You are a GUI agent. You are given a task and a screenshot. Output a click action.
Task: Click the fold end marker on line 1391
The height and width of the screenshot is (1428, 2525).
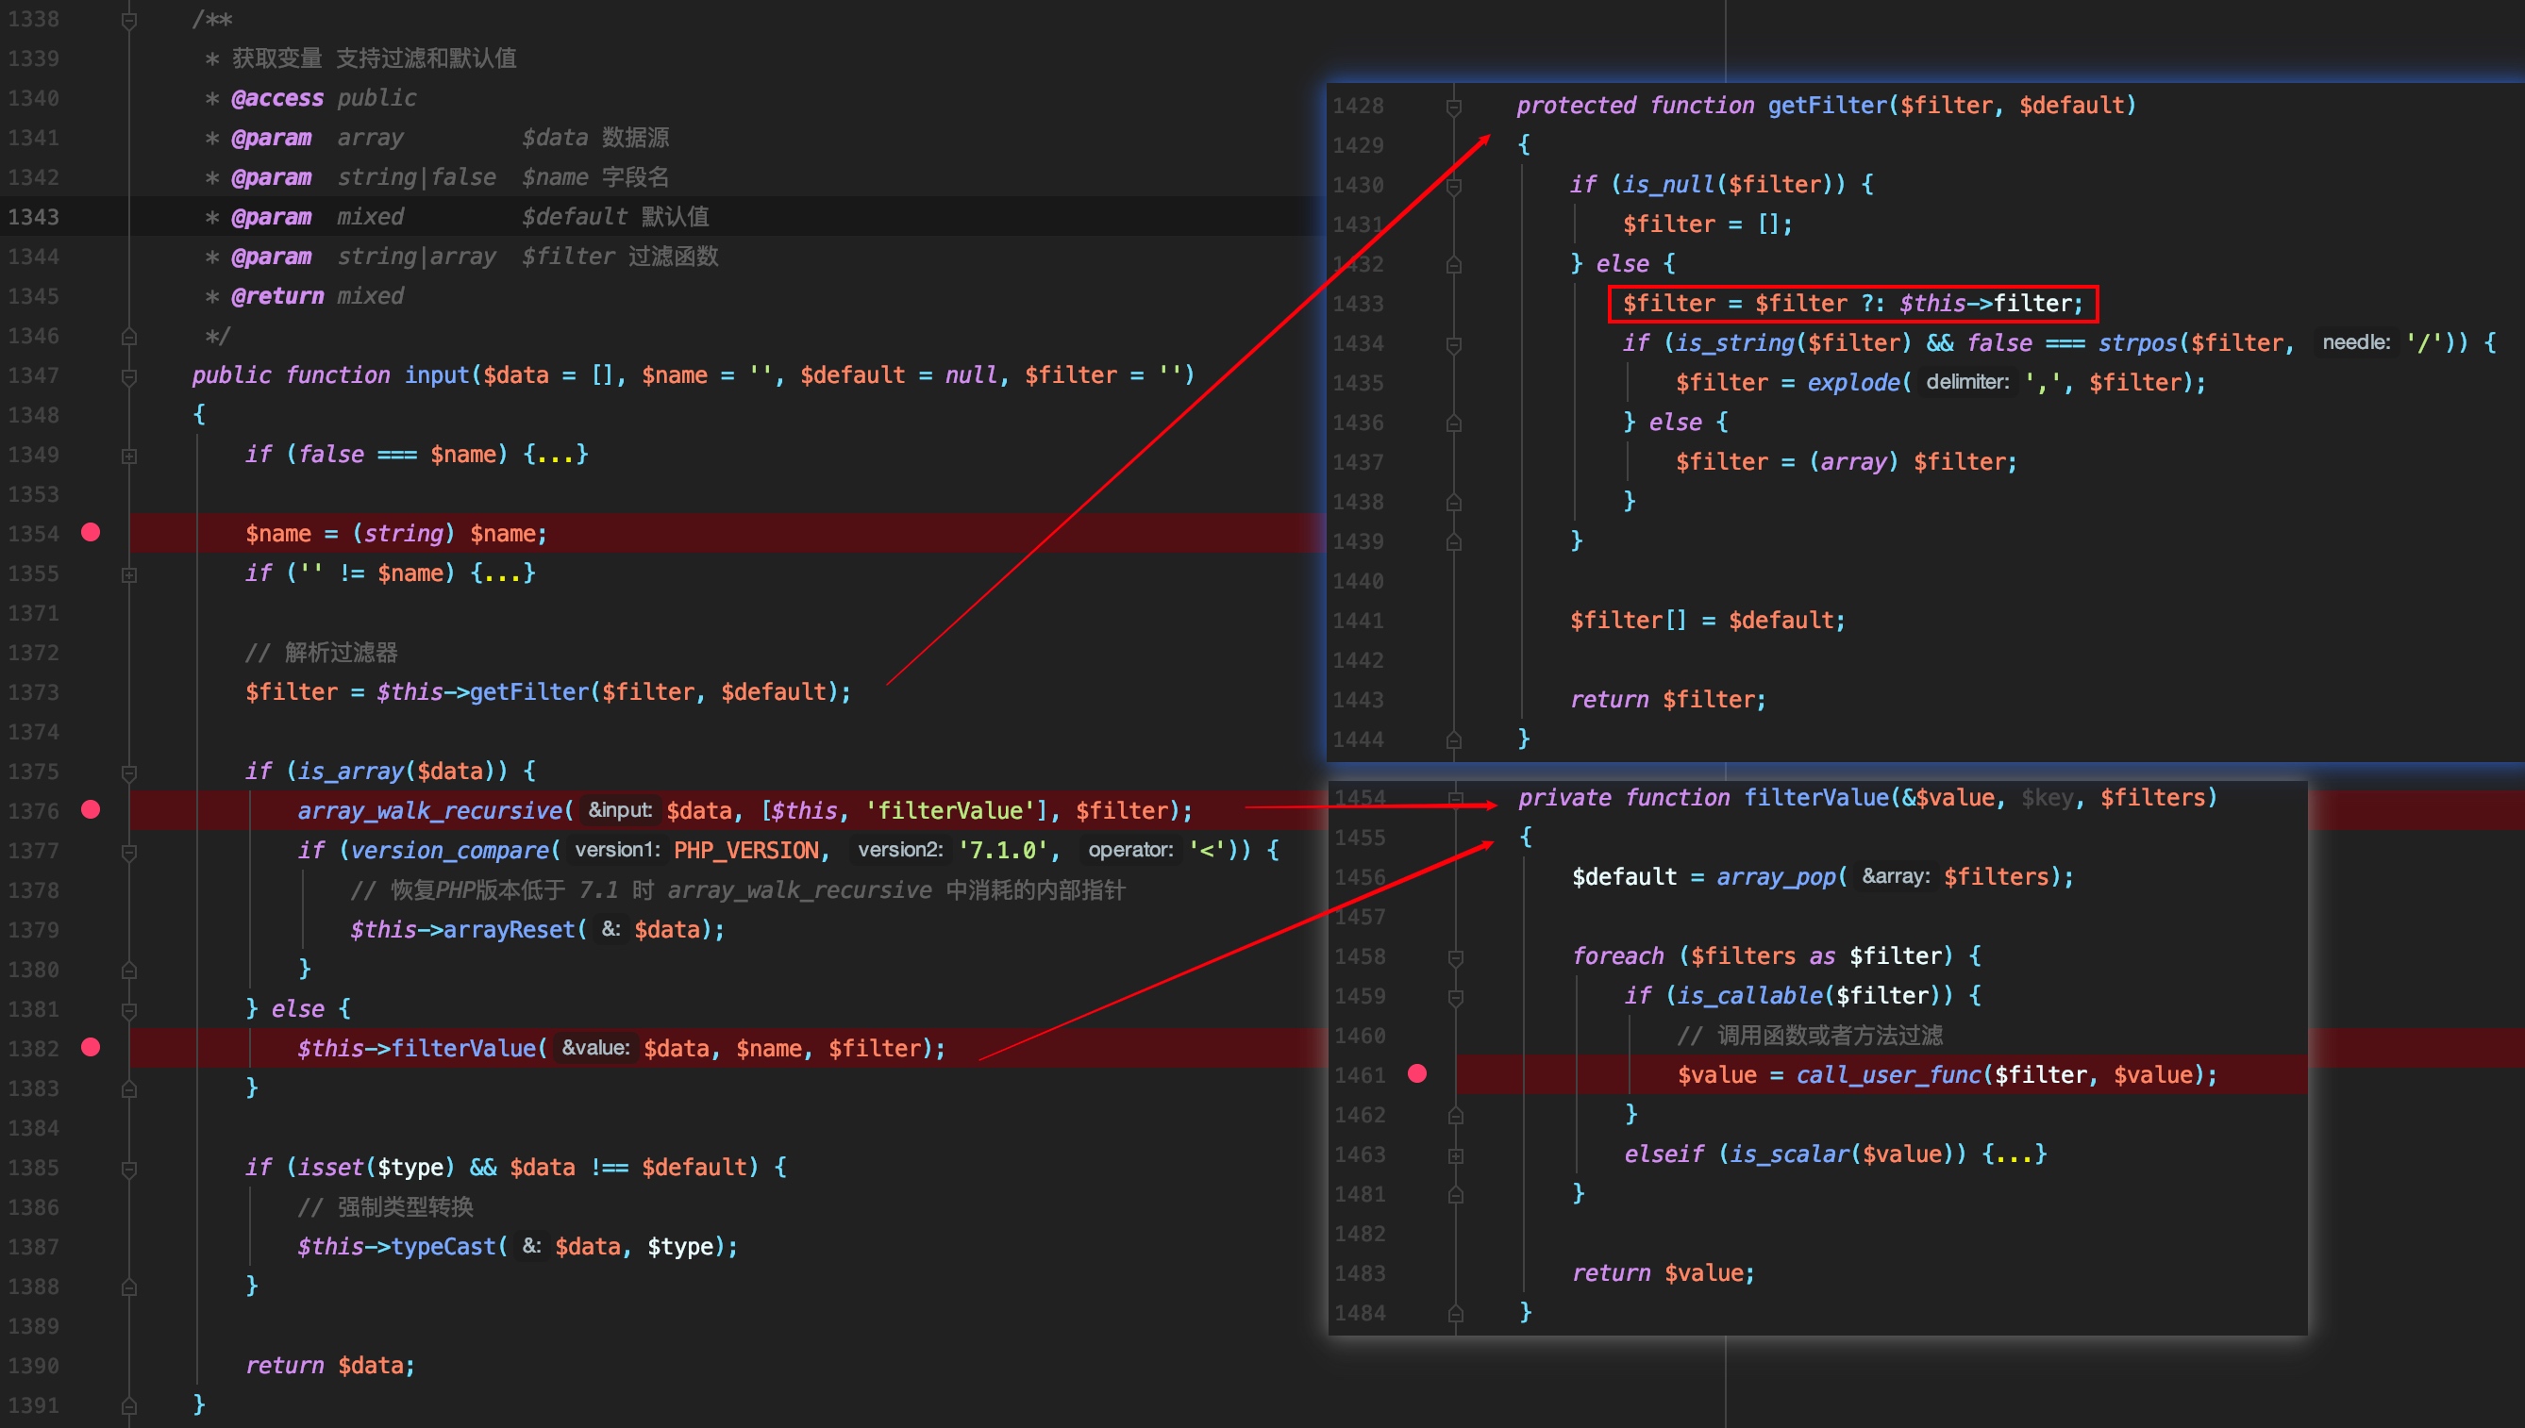click(x=128, y=1405)
